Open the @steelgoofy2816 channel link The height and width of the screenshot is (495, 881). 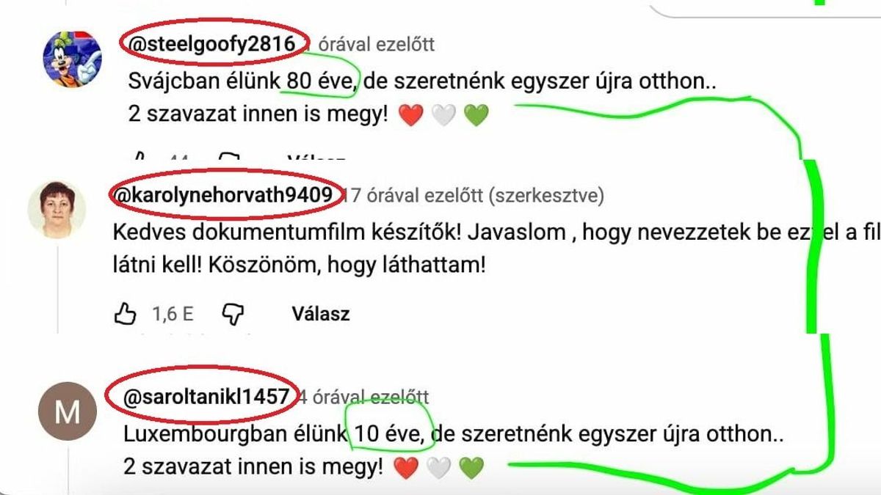(214, 45)
